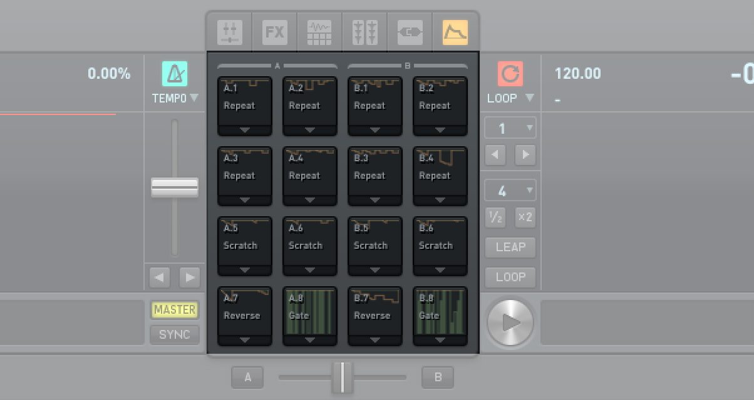This screenshot has height=400, width=754.
Task: Open the routing plug panel tab
Action: point(410,32)
